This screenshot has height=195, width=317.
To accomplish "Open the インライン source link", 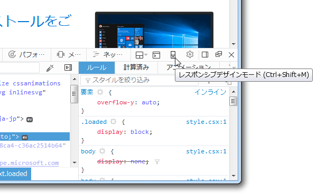I will point(210,92).
